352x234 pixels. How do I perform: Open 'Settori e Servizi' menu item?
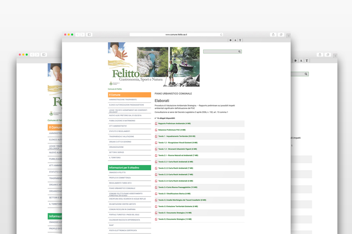click(117, 152)
